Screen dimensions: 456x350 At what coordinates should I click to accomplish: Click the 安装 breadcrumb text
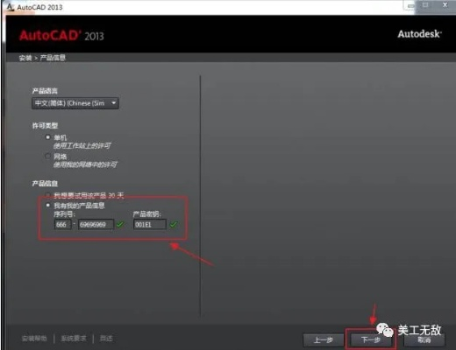(25, 58)
